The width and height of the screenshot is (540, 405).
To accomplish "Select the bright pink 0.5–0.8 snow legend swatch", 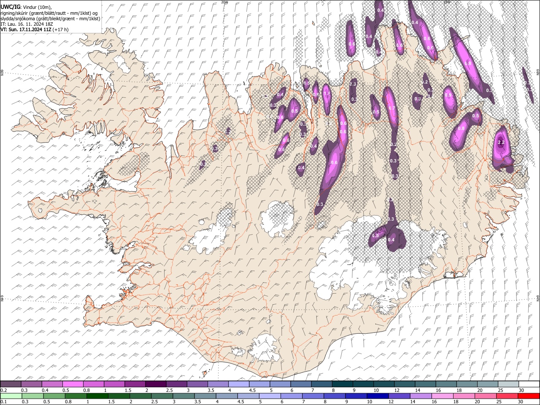I will [x=73, y=384].
